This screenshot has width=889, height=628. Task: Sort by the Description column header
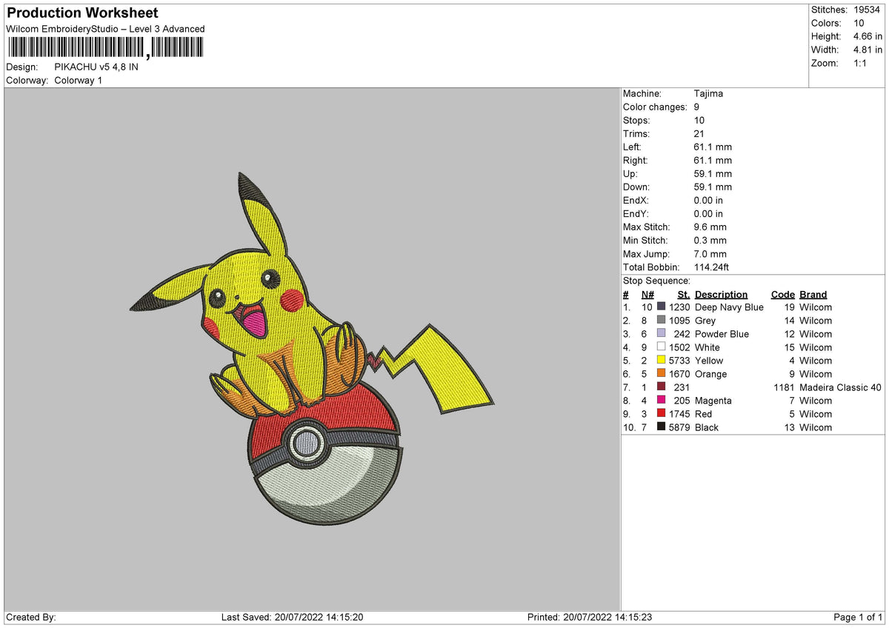coord(721,294)
